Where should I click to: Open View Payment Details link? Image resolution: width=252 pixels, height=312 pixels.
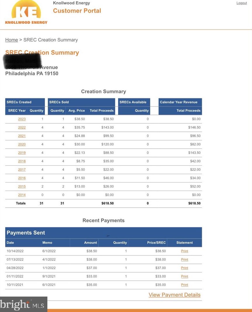(174, 295)
